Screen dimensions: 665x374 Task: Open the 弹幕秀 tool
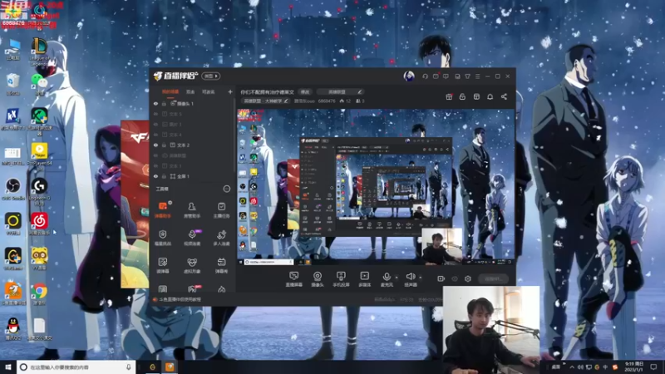pos(221,265)
